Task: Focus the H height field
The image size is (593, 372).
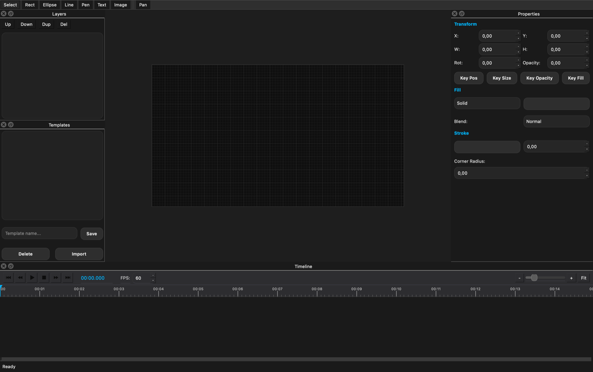Action: (568, 49)
